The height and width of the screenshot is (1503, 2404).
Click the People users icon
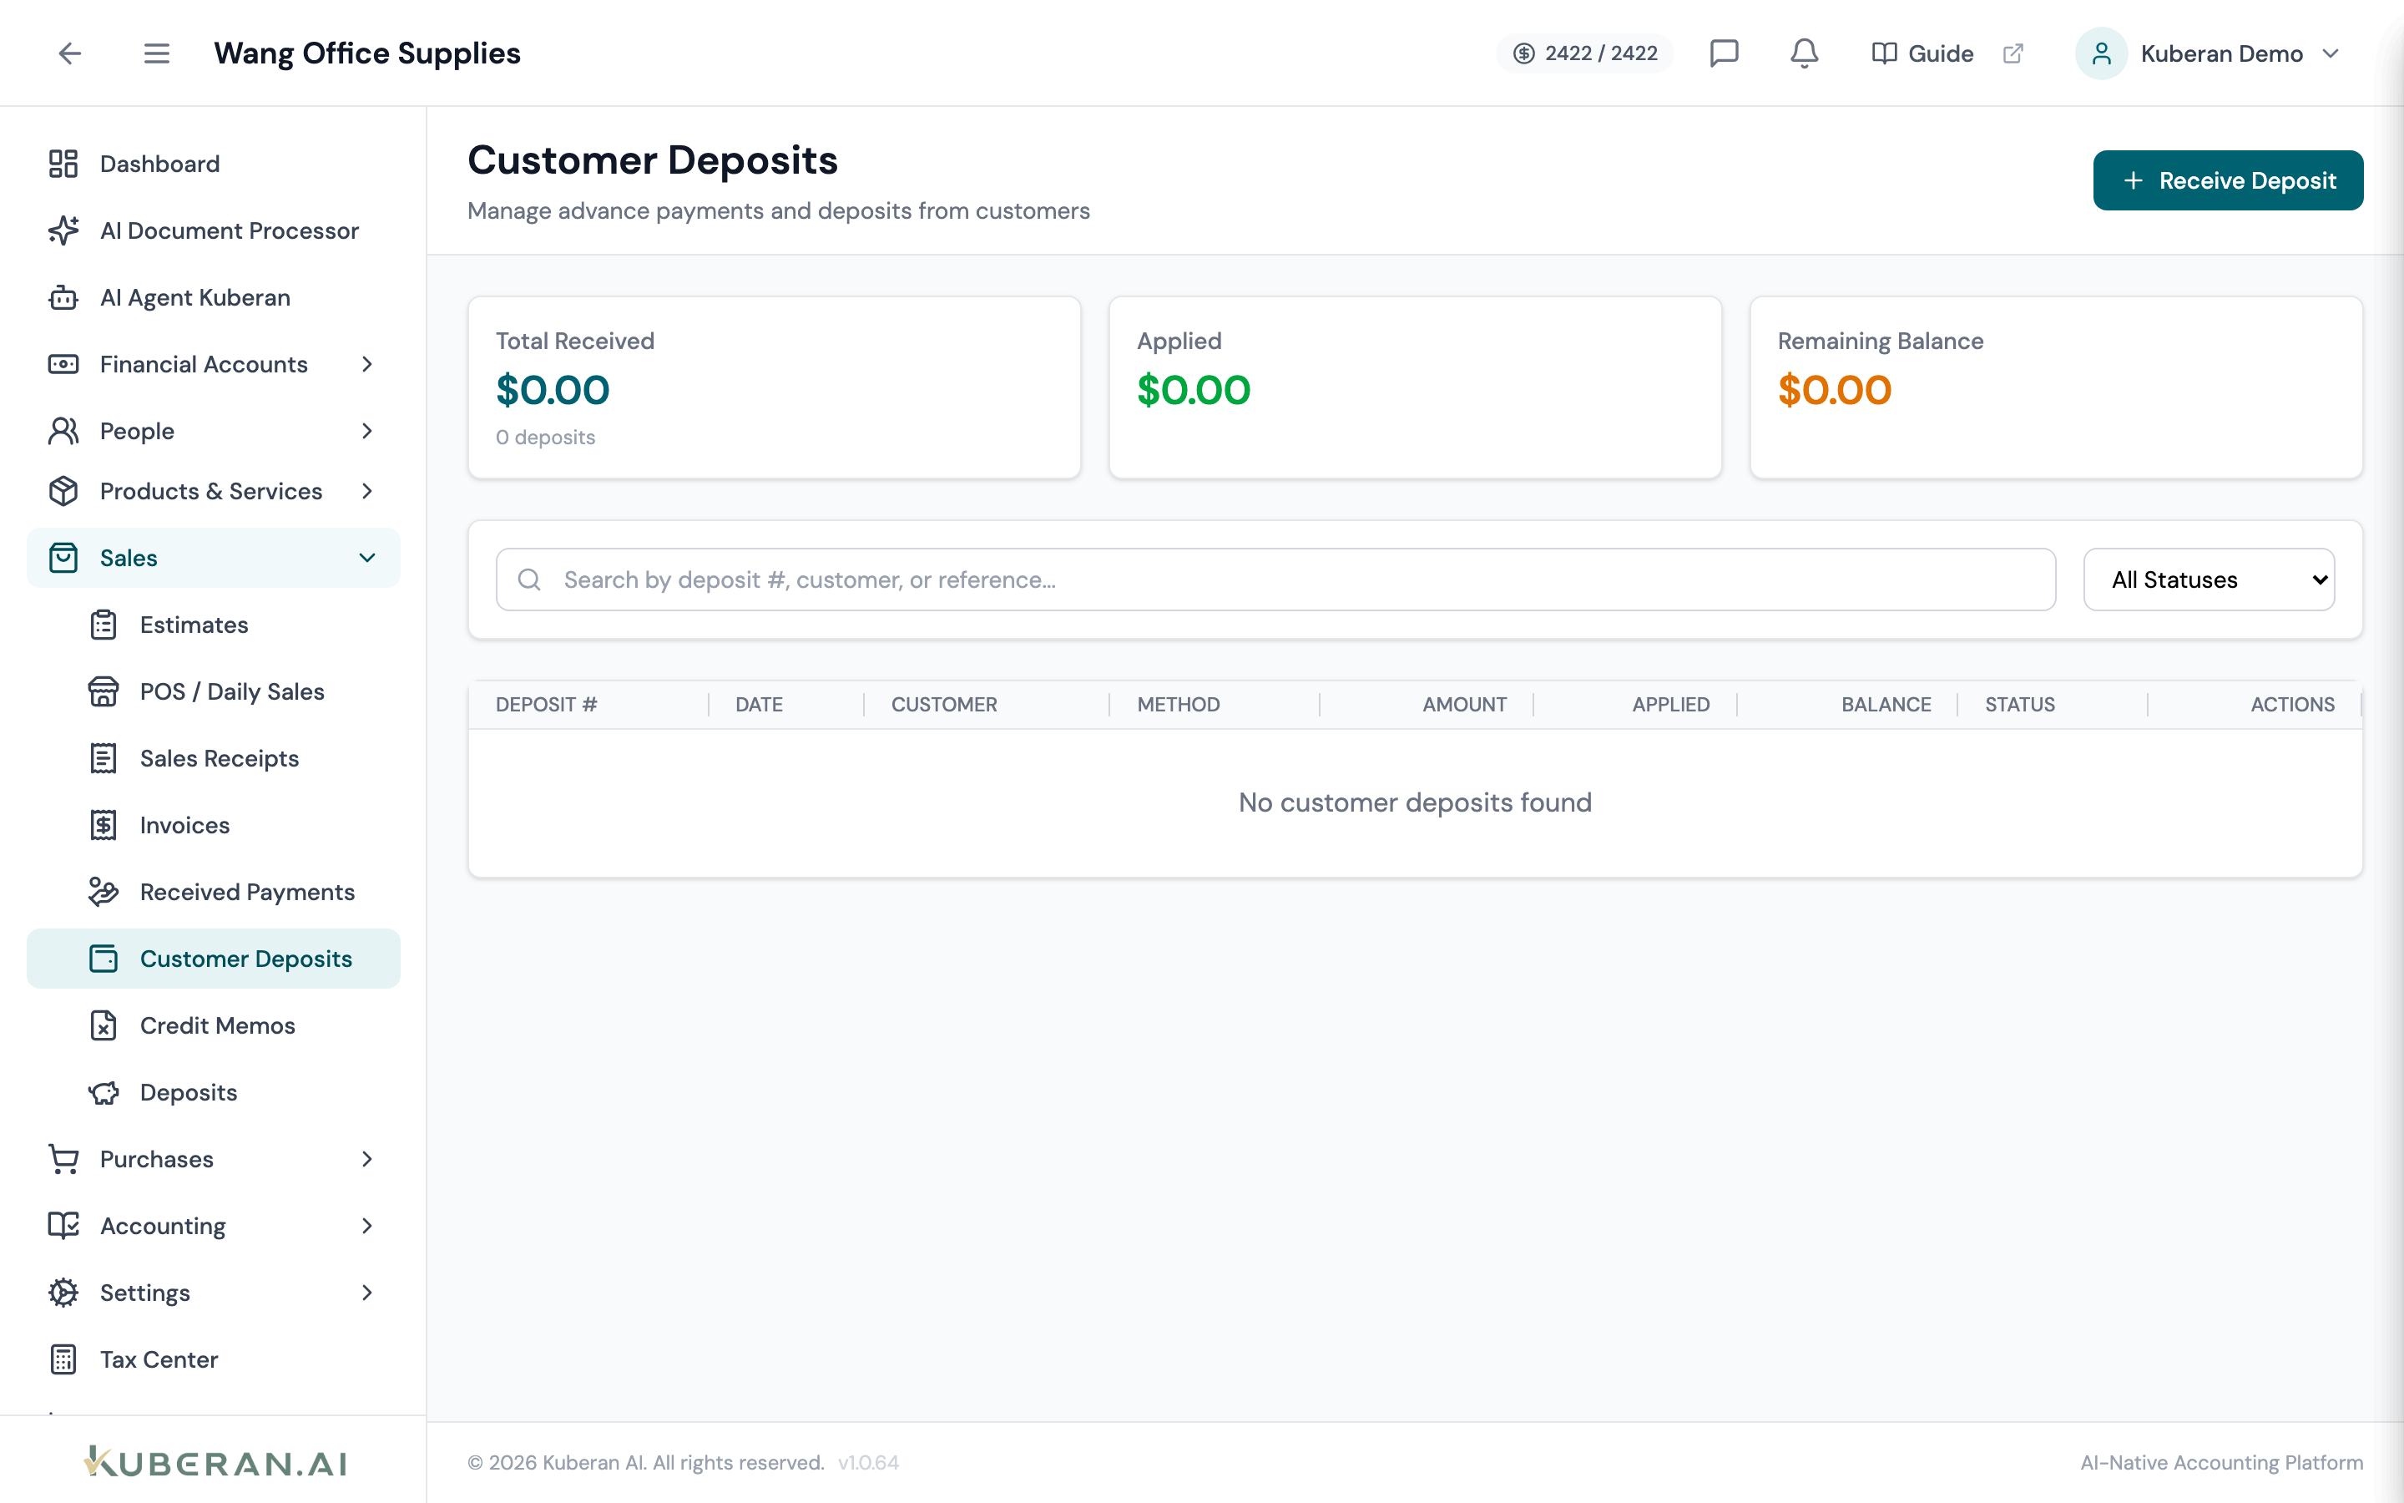(63, 430)
